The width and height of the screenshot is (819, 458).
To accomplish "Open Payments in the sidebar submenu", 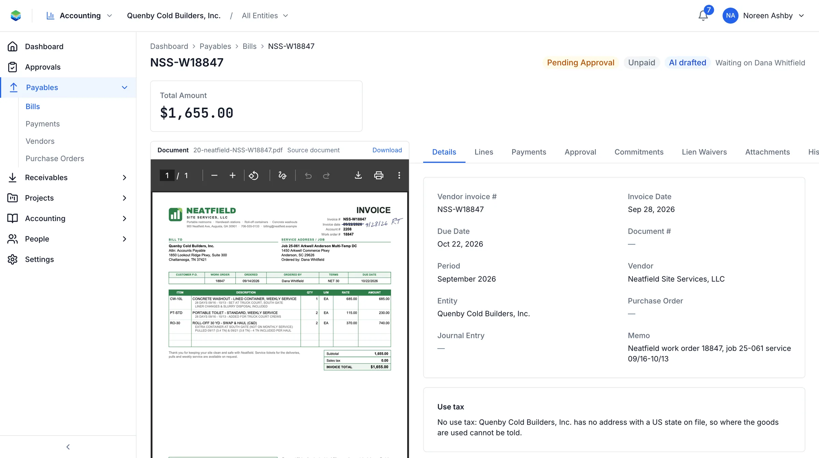I will [43, 124].
